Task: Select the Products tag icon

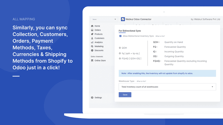Action: (x=92, y=34)
